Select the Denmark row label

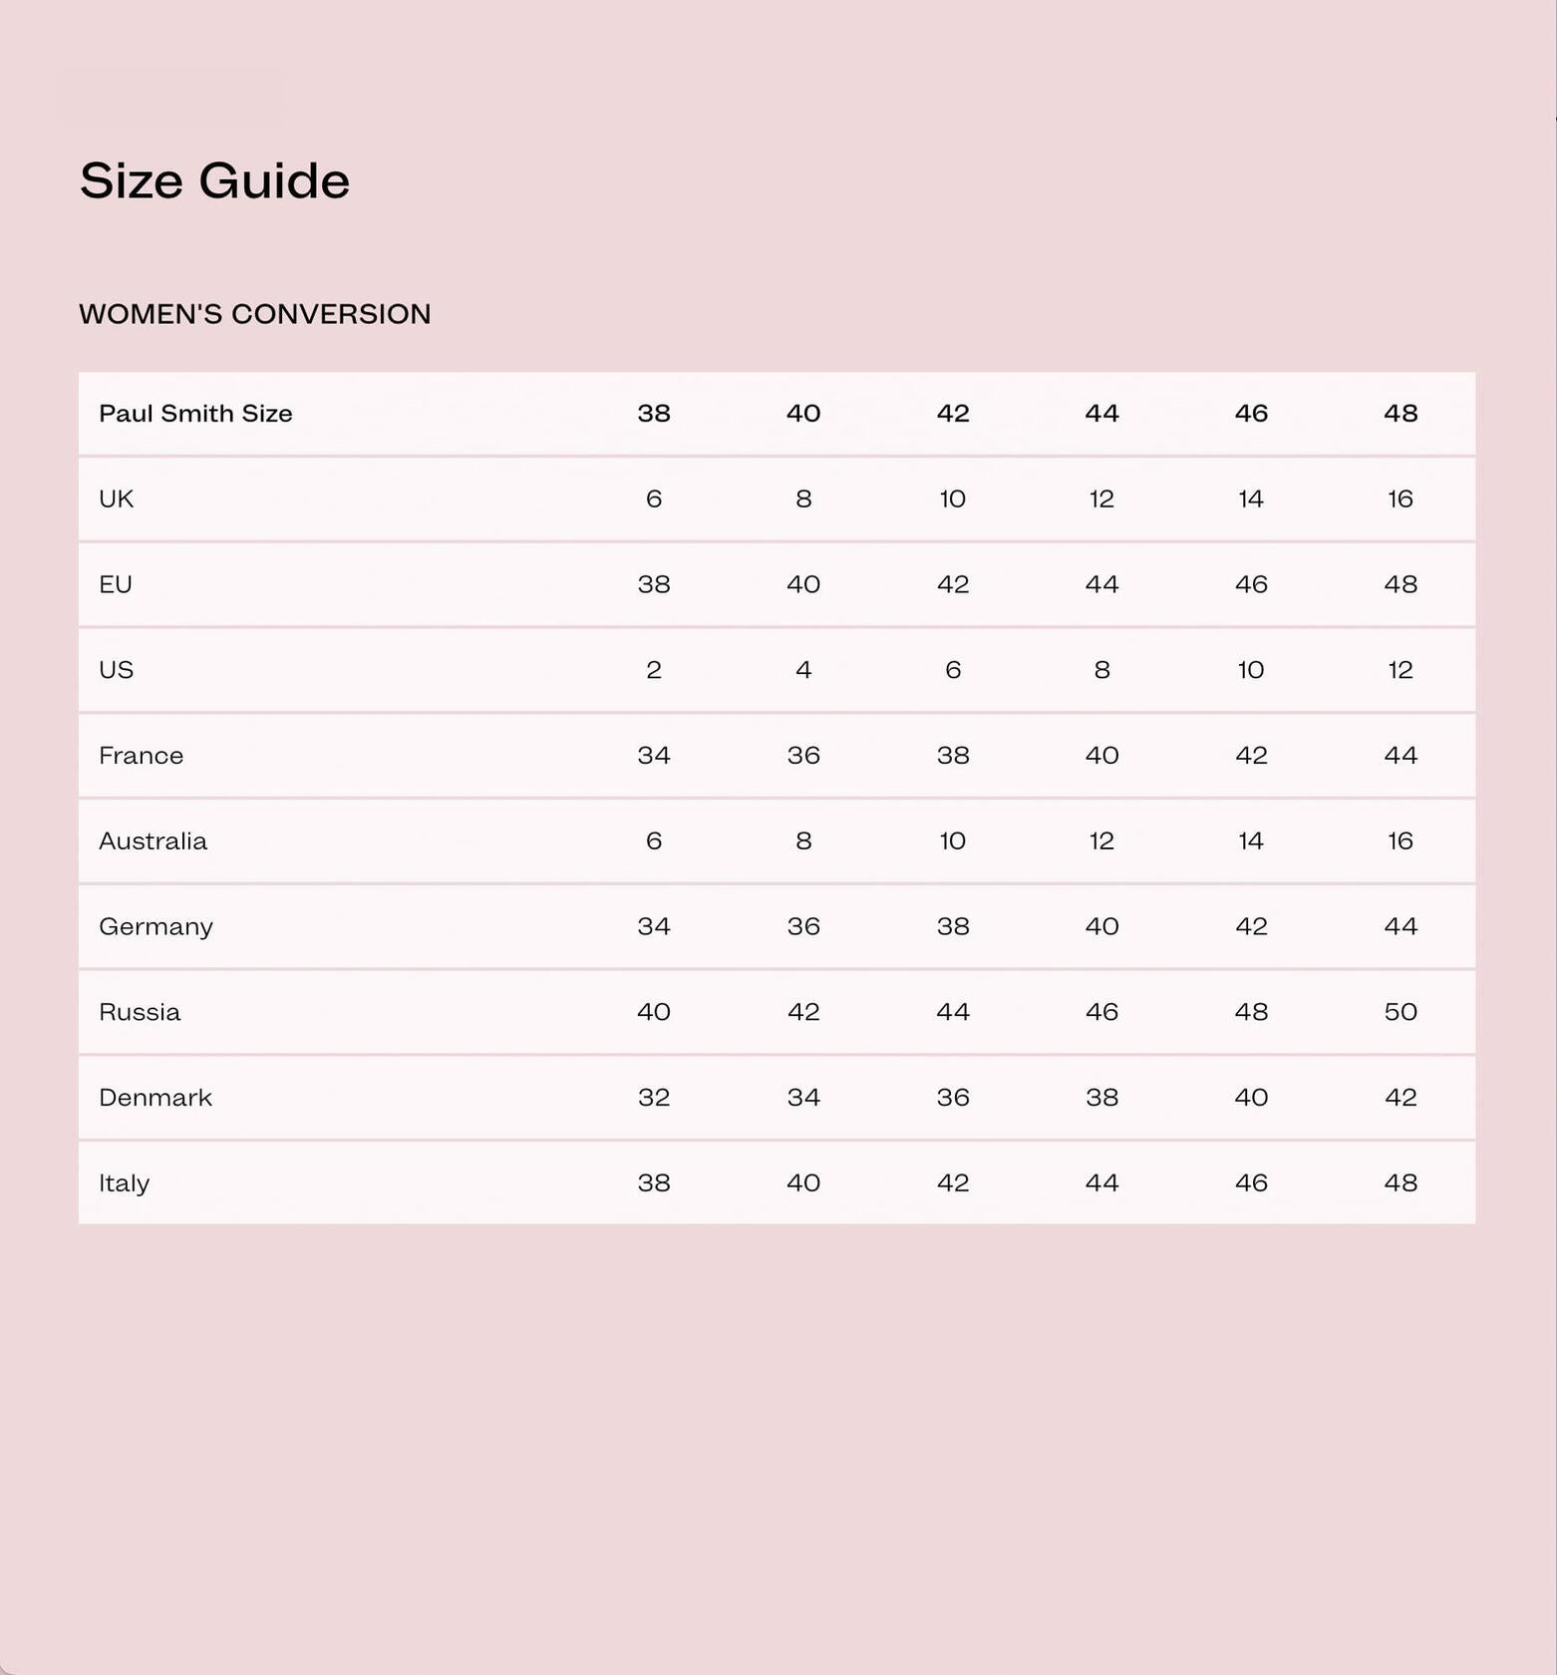pos(156,1098)
